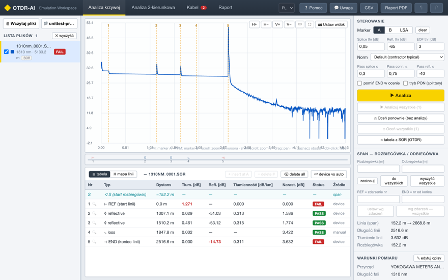This screenshot has width=448, height=280.
Task: Switch to the Analiza 2-kierunkowa tab
Action: point(153,8)
